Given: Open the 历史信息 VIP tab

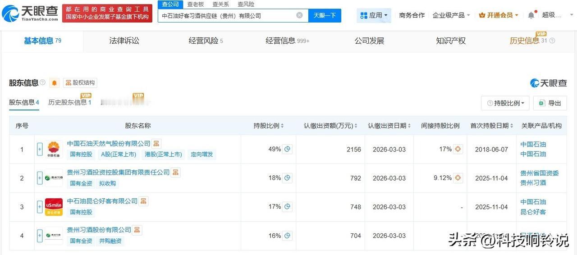Looking at the screenshot, I should click(528, 41).
